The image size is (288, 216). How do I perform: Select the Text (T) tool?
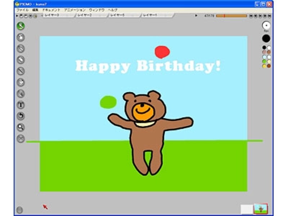coord(21,105)
